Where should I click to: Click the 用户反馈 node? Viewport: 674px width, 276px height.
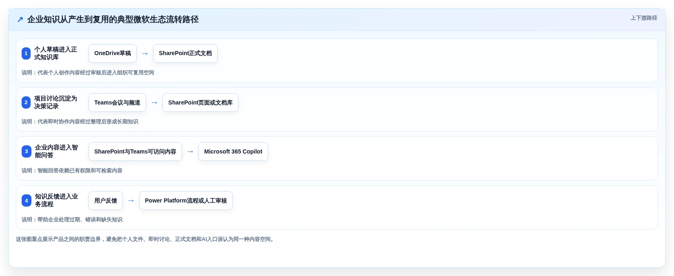[x=106, y=200]
